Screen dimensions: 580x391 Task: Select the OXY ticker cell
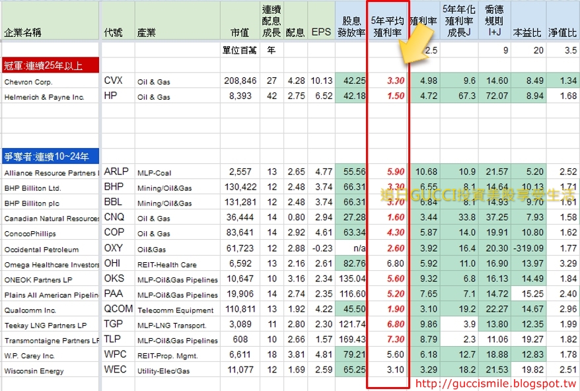click(118, 248)
